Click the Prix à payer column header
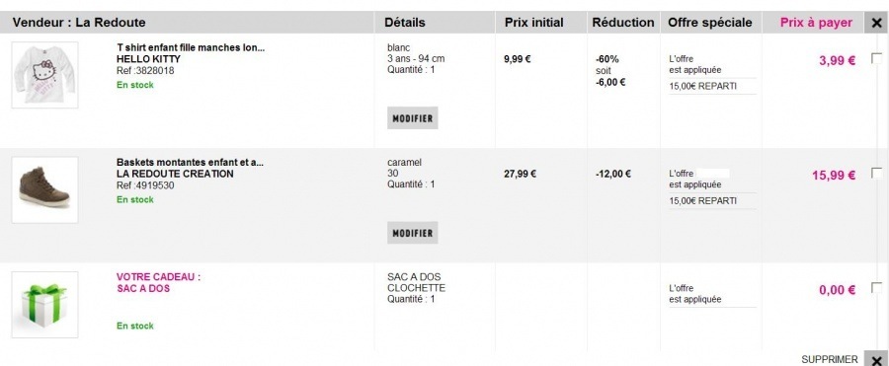The width and height of the screenshot is (889, 366). pyautogui.click(x=816, y=23)
